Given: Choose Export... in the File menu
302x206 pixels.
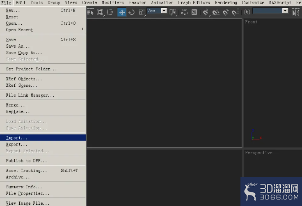Looking at the screenshot, I should pos(43,144).
